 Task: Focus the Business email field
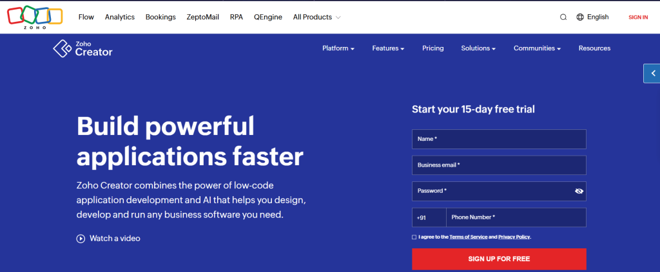pyautogui.click(x=499, y=165)
